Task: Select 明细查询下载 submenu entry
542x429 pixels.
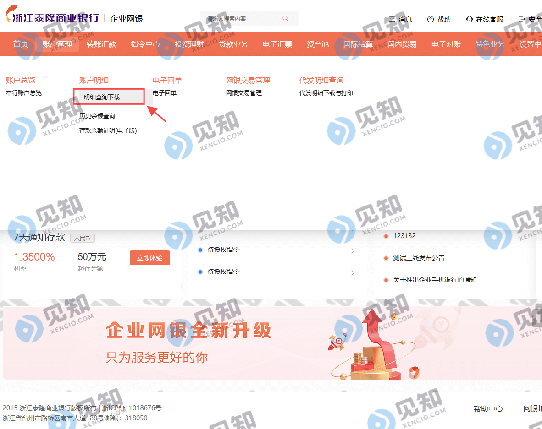Action: [102, 98]
